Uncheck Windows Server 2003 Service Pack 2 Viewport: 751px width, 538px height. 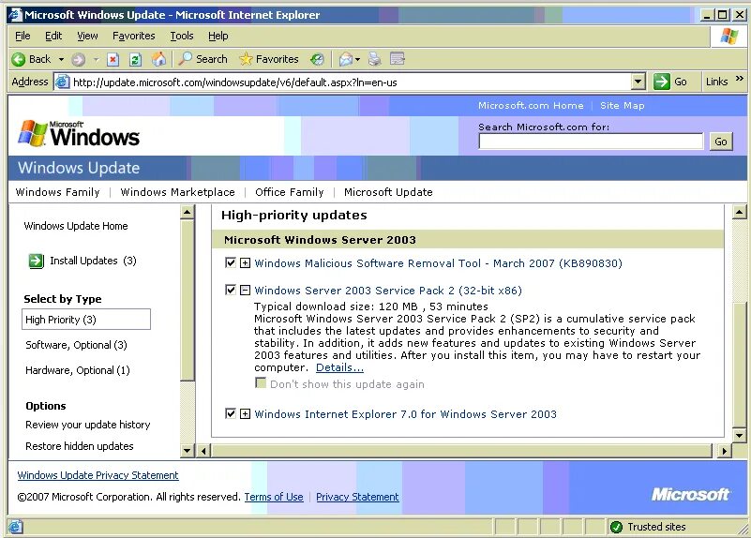point(231,290)
